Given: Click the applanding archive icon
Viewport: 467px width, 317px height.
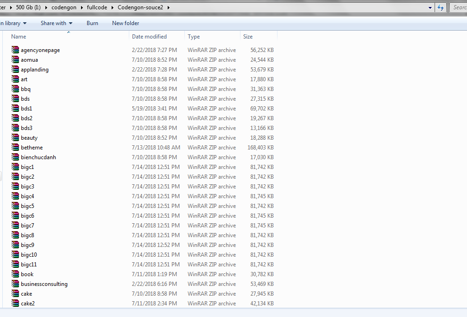Looking at the screenshot, I should (15, 69).
